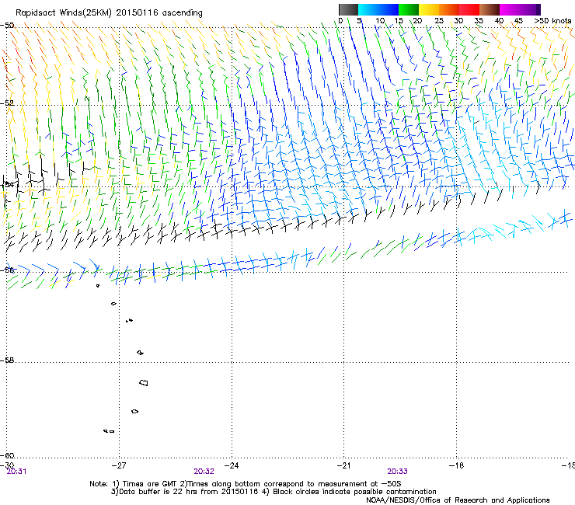575x505 pixels.
Task: Click the 'Data buffer is 22 hrs' footnote line
Action: [x=274, y=492]
